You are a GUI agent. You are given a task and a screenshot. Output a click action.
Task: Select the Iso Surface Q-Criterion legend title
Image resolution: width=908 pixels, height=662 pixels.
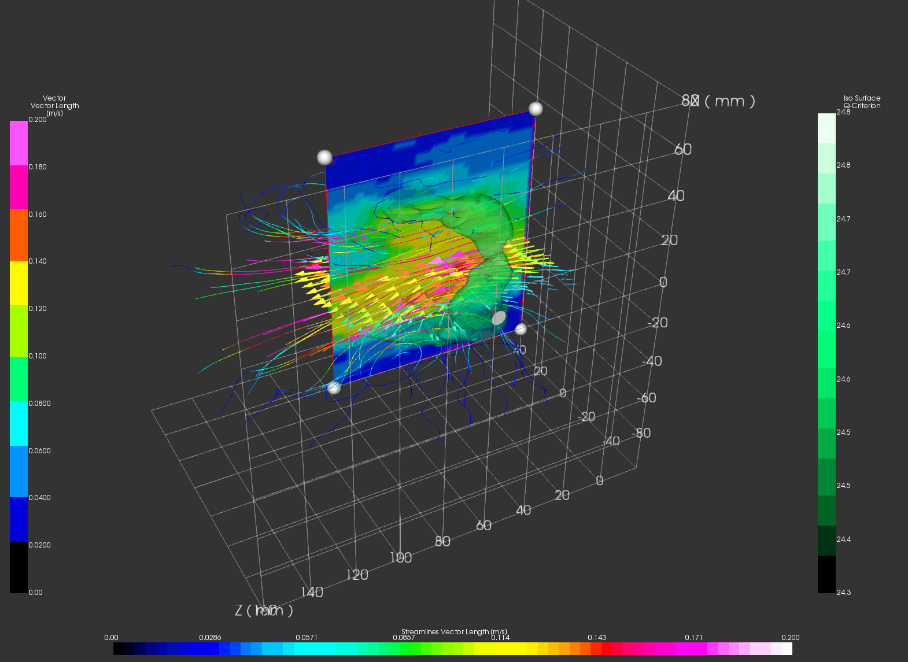coord(862,102)
